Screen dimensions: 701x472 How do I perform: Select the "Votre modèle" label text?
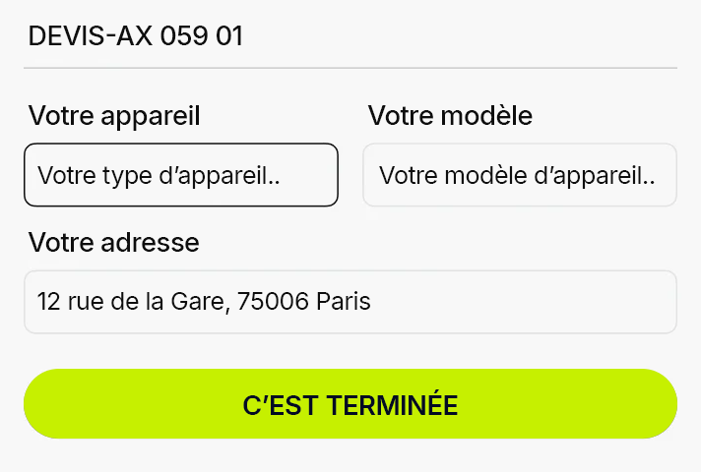pyautogui.click(x=450, y=116)
